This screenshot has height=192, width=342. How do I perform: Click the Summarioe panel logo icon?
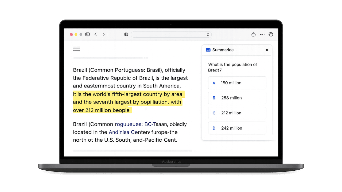tap(208, 50)
